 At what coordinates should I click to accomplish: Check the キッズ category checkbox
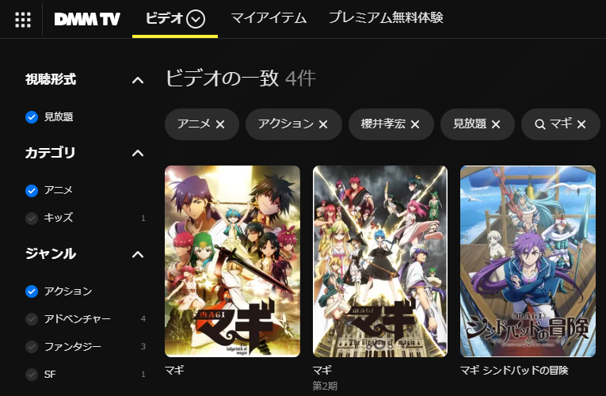(32, 219)
